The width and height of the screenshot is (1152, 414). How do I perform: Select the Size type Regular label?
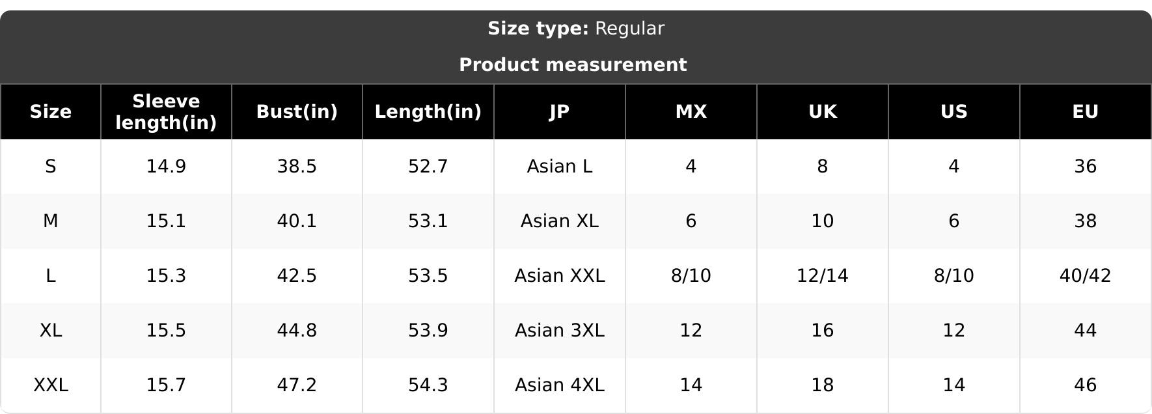576,29
